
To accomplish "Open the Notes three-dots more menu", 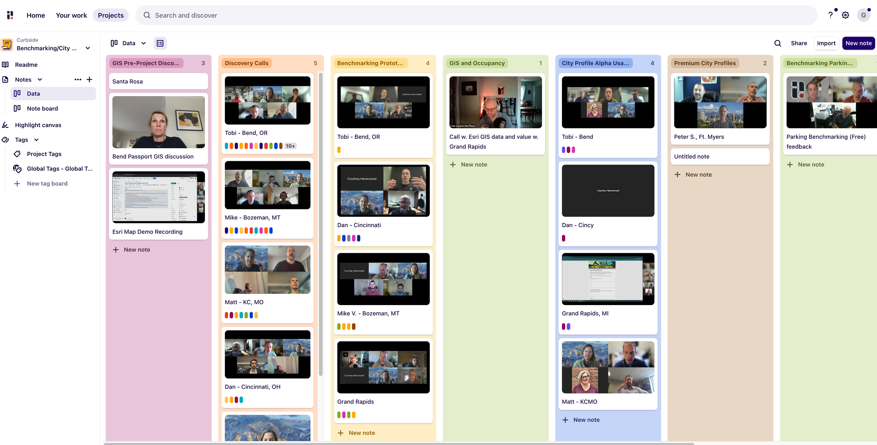I will pos(78,80).
